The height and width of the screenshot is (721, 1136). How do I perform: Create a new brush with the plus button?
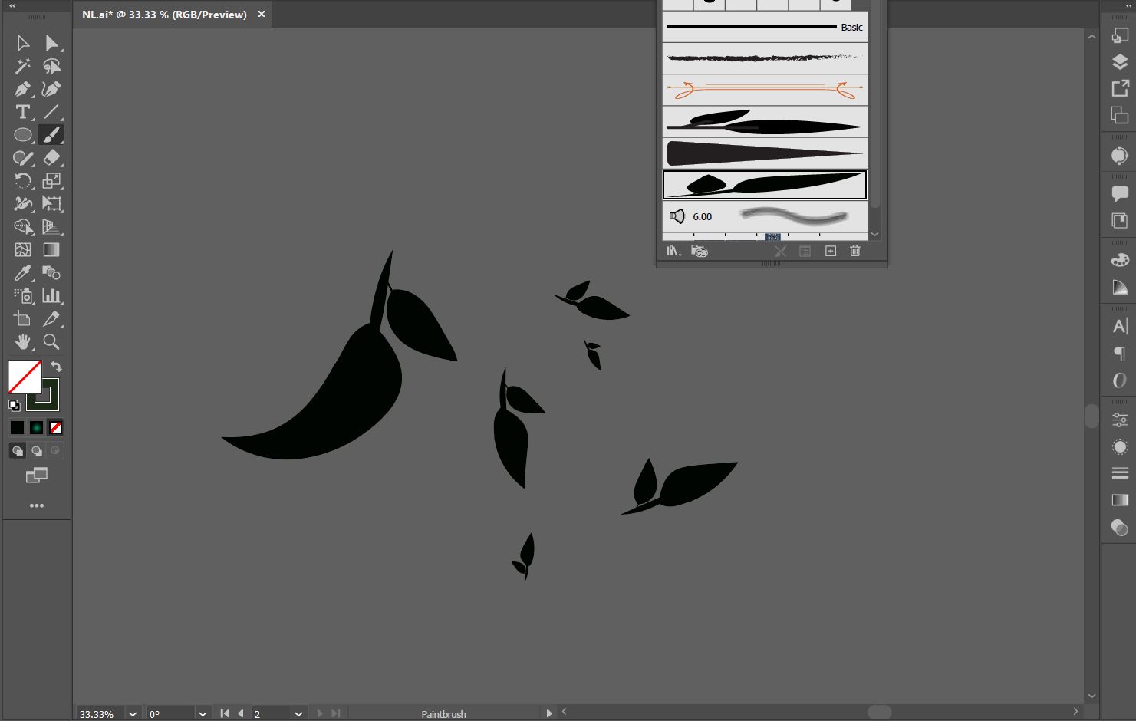coord(830,251)
